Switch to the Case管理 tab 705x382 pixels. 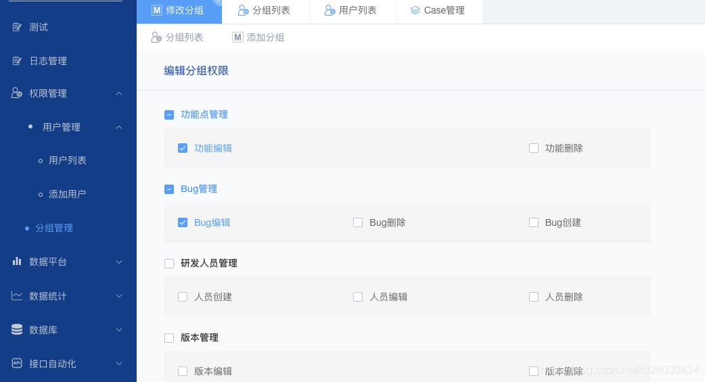[x=439, y=11]
